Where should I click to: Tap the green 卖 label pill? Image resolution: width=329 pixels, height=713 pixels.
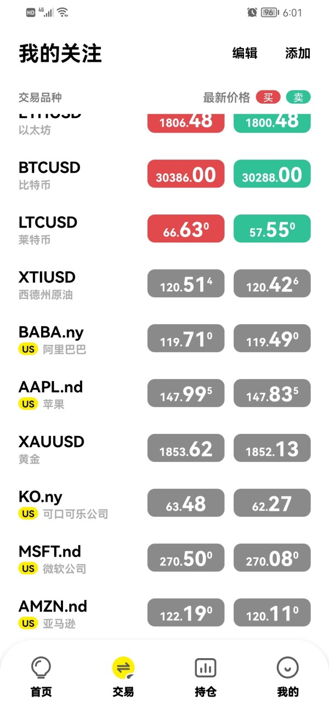pyautogui.click(x=298, y=98)
